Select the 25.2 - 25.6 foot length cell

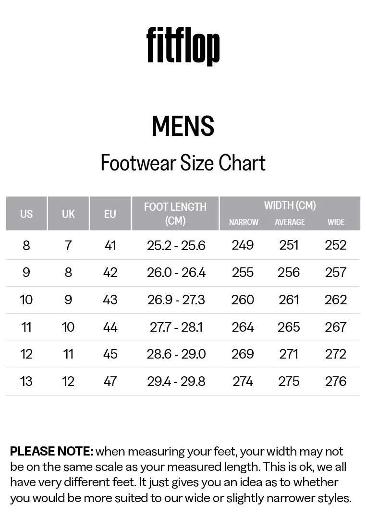pyautogui.click(x=176, y=245)
